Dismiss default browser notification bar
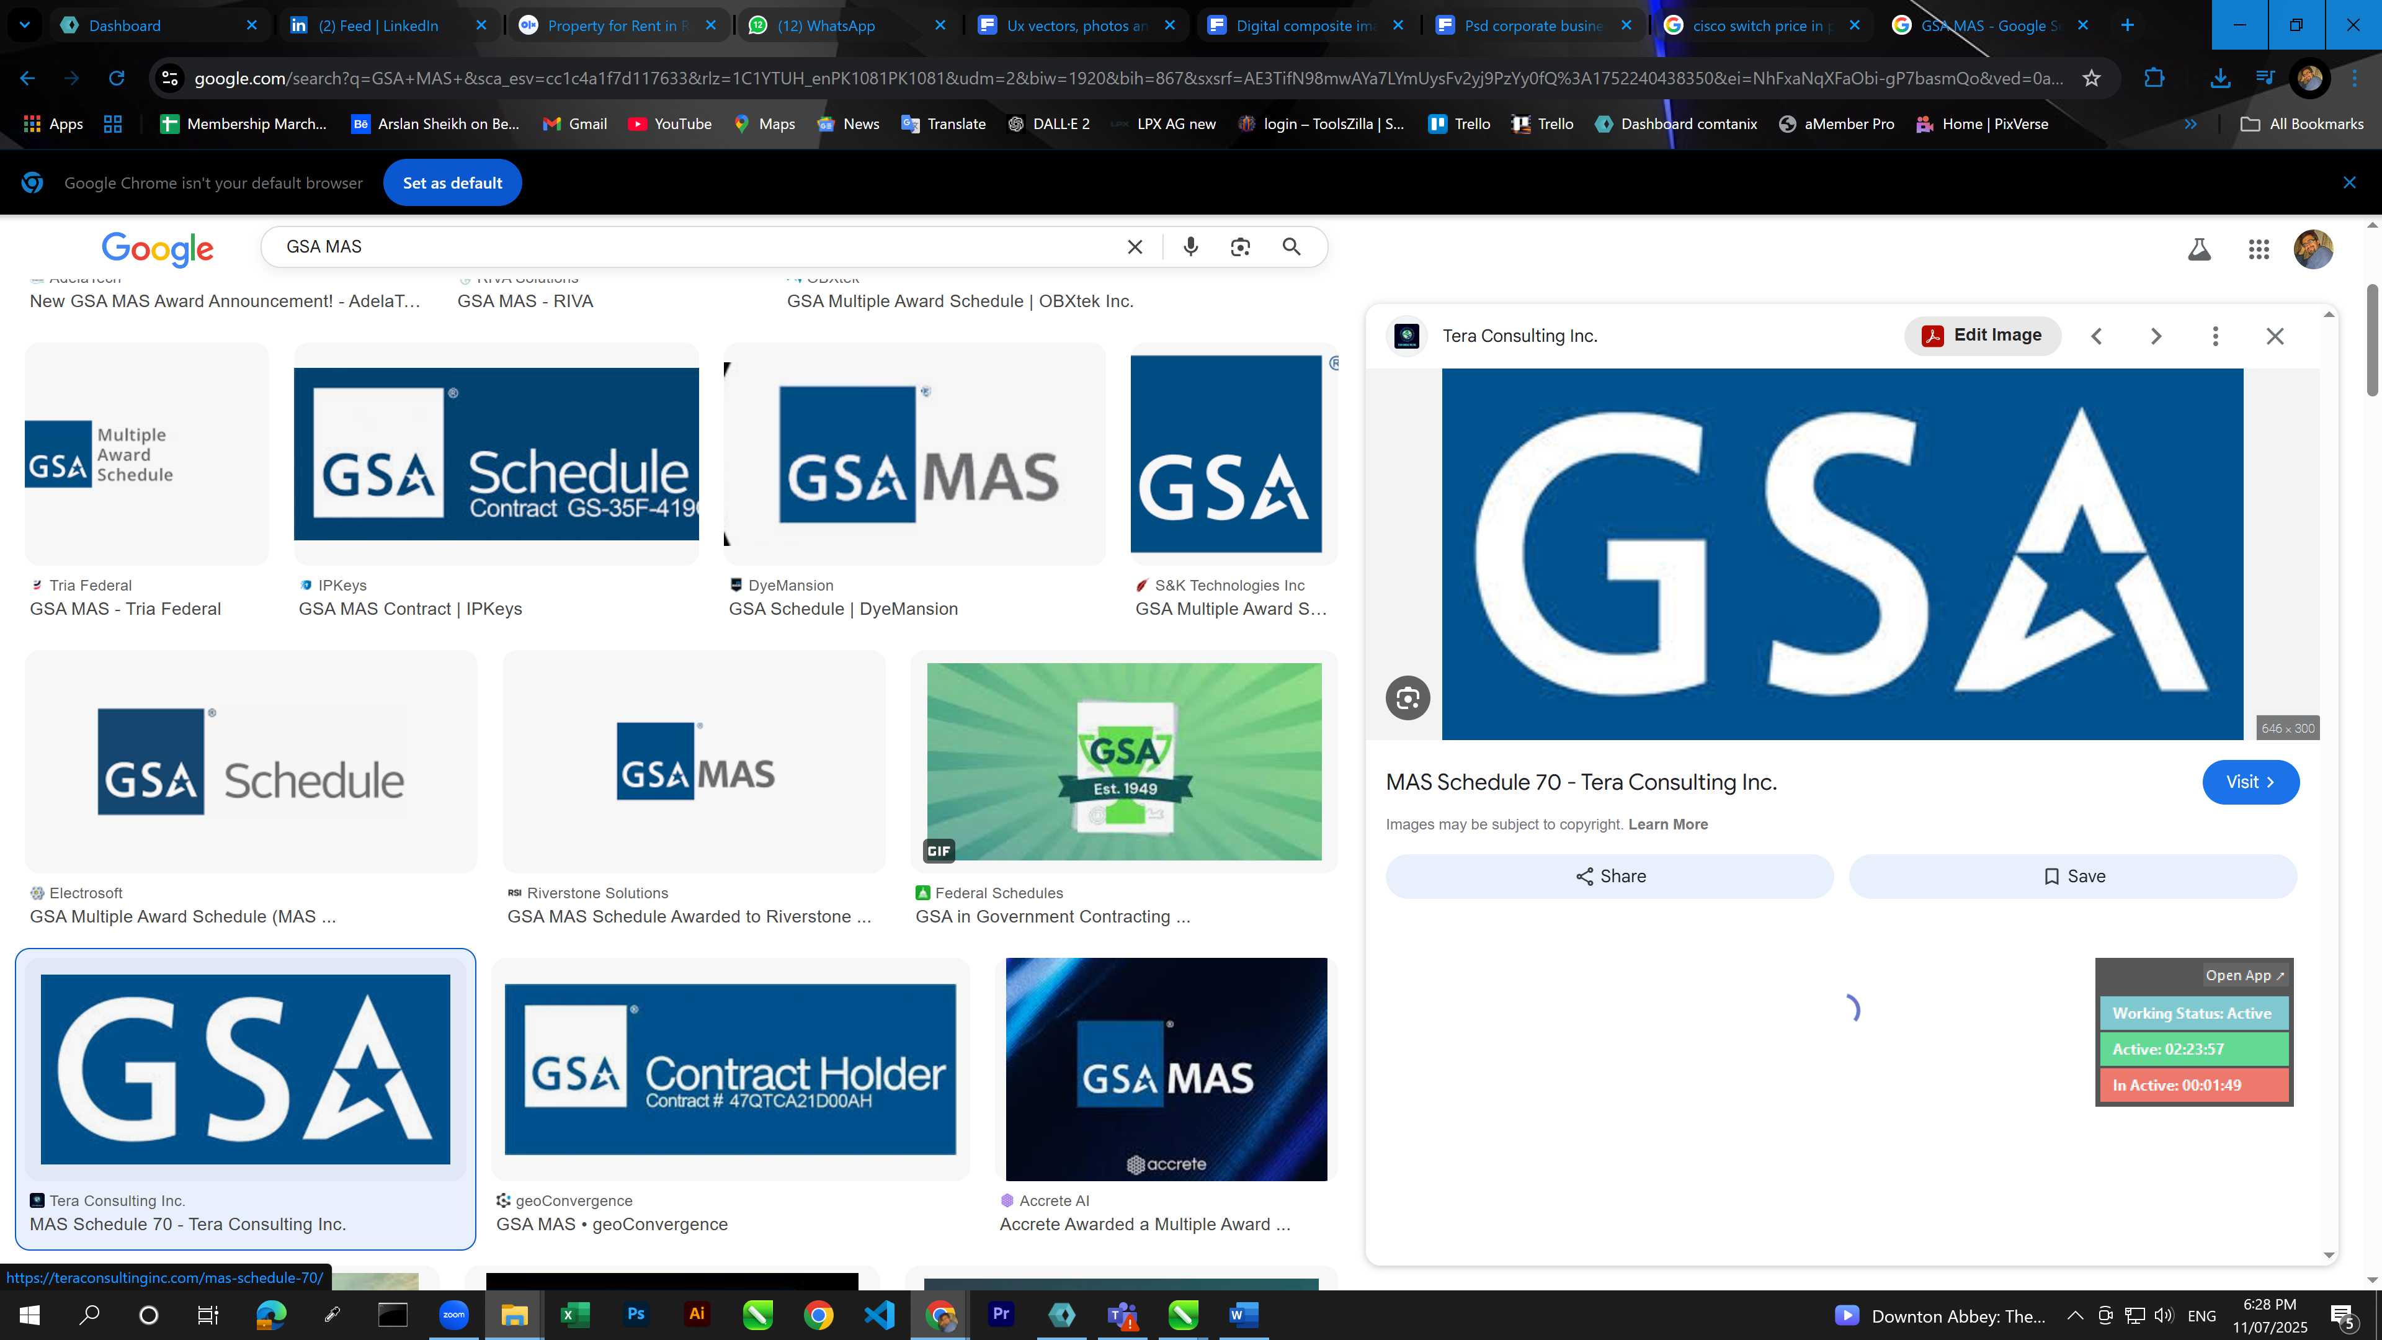 pos(2350,183)
